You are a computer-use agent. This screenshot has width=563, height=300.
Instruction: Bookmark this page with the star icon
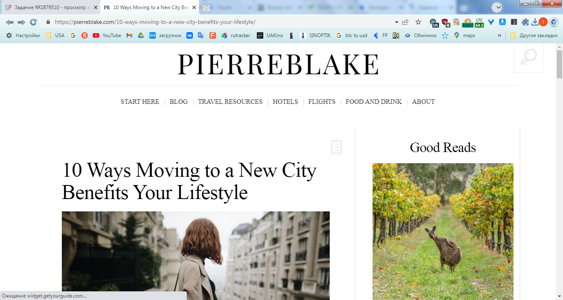[x=418, y=22]
